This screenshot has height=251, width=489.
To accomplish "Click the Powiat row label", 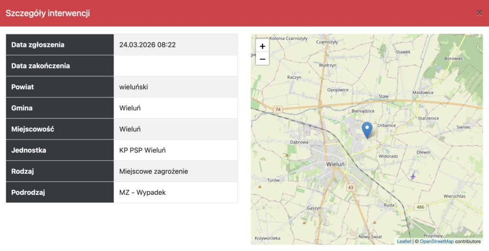I will coord(22,87).
